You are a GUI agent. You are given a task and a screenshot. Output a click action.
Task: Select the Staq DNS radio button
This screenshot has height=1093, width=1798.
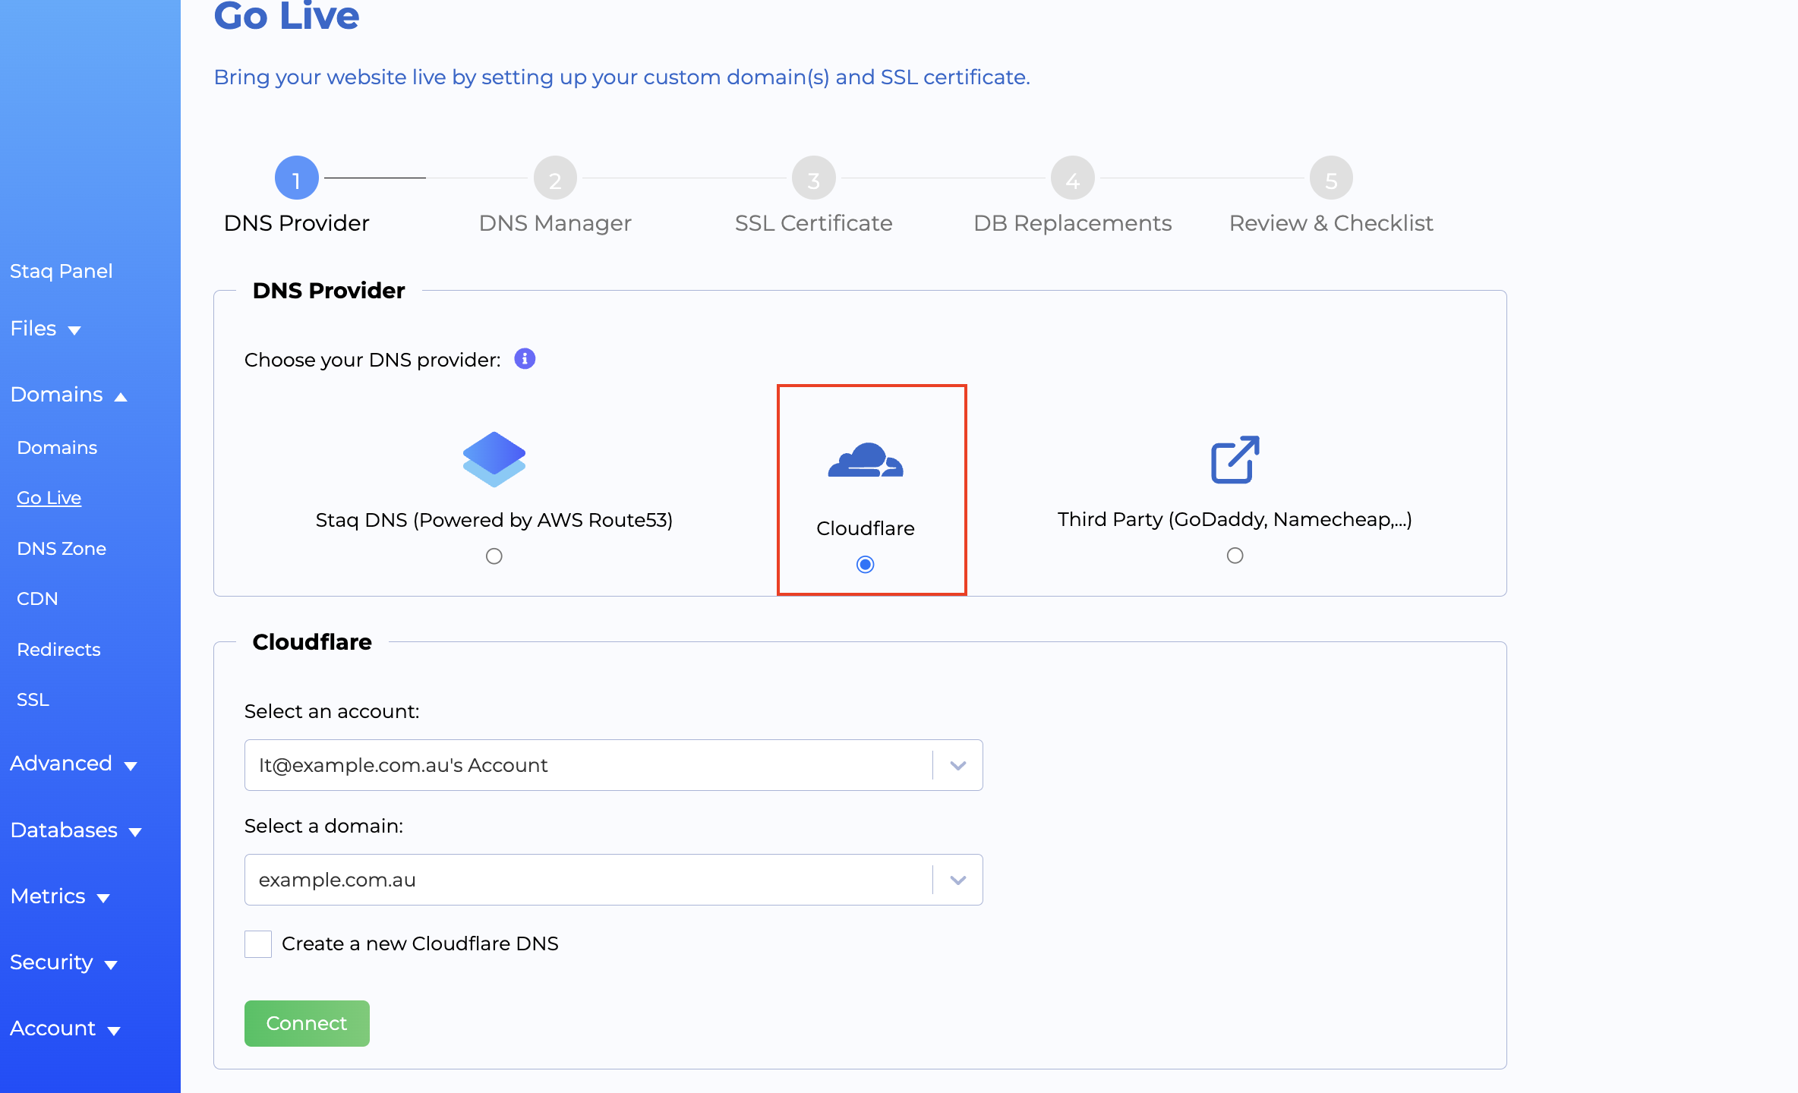coord(494,556)
